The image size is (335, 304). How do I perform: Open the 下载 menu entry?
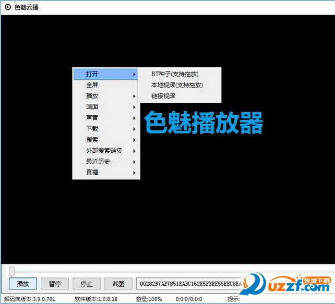pyautogui.click(x=106, y=129)
